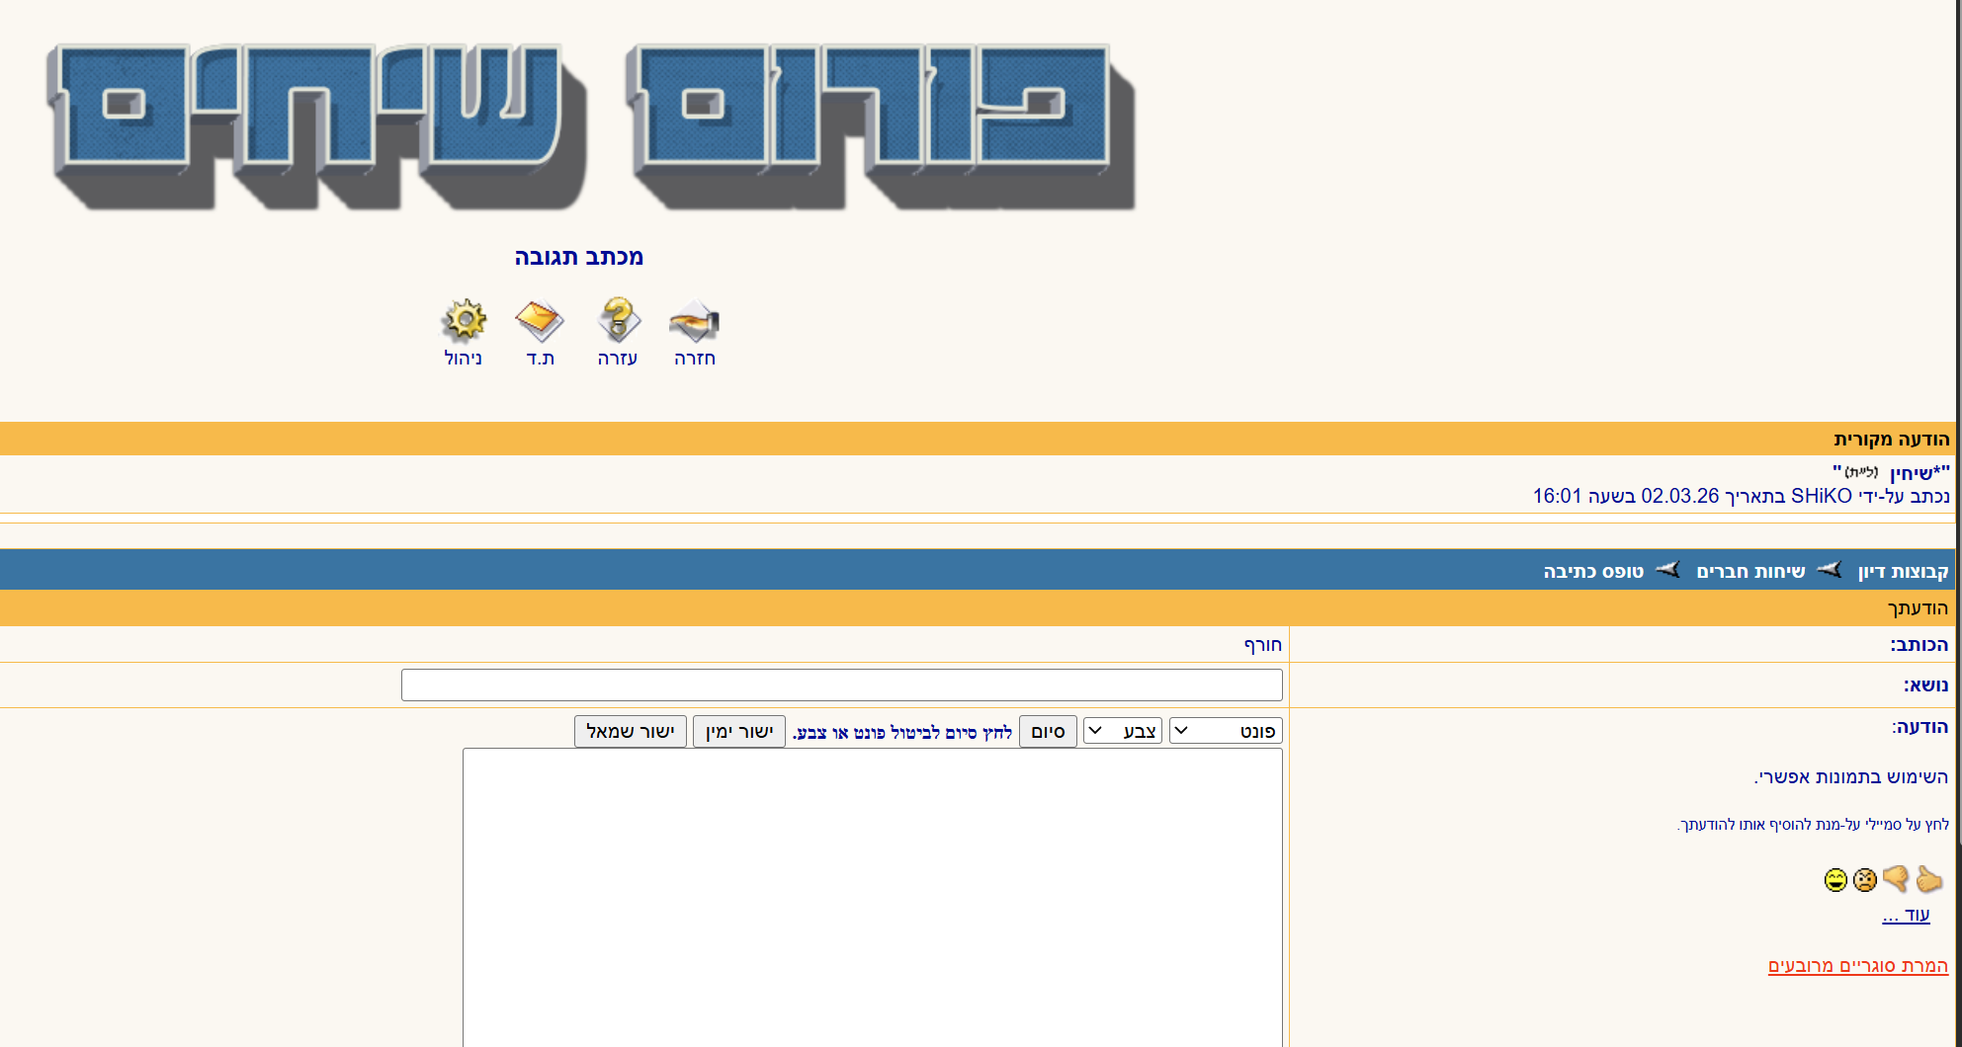Insert the thumbs down smiley
1962x1047 pixels.
(1896, 879)
